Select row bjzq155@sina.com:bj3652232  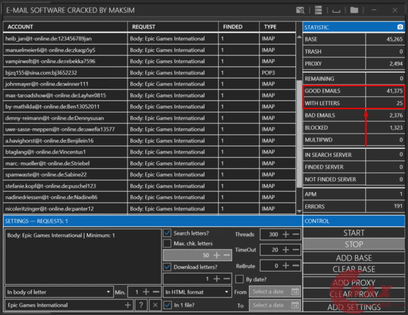149,72
